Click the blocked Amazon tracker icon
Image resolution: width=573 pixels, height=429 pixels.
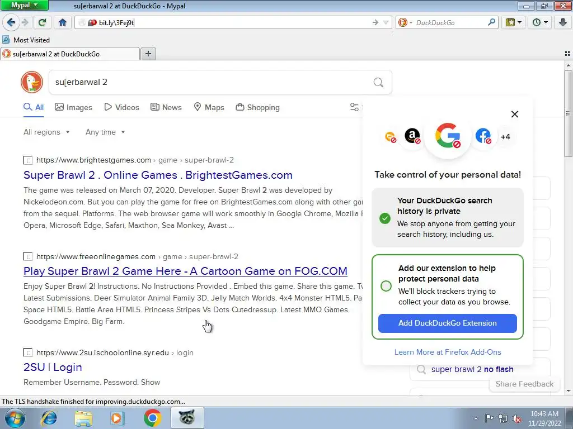tap(412, 136)
